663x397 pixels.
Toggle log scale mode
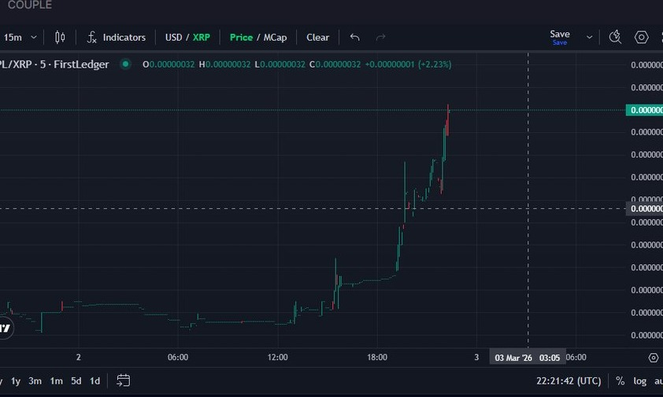coord(639,381)
